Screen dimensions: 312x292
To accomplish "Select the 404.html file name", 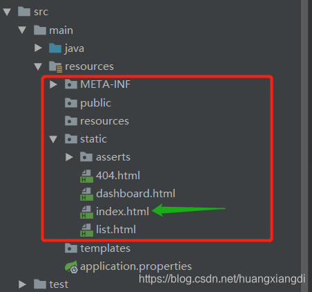I will coord(118,176).
